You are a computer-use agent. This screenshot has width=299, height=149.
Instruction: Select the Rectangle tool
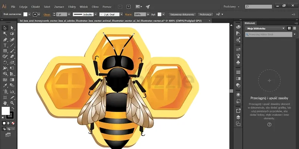[x=5, y=51]
